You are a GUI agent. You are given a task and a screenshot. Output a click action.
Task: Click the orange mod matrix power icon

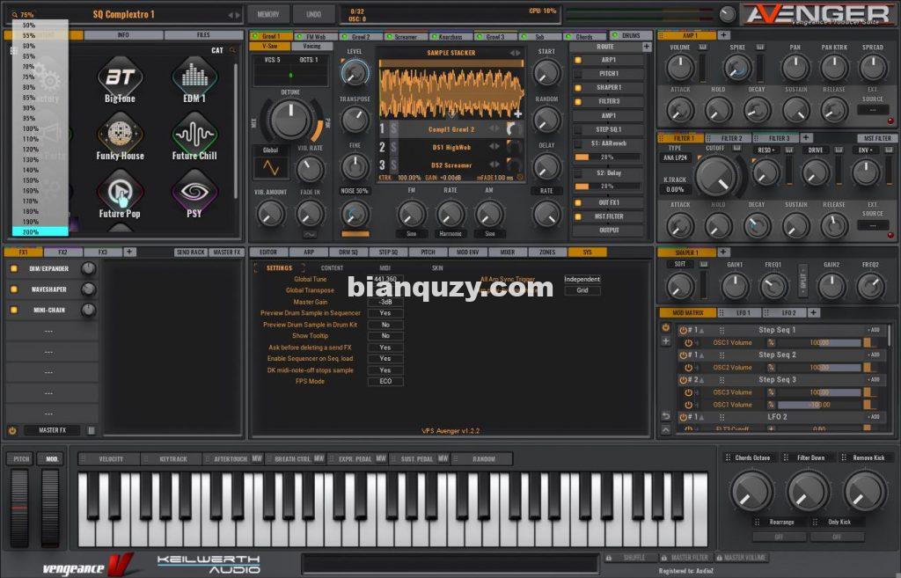665,327
